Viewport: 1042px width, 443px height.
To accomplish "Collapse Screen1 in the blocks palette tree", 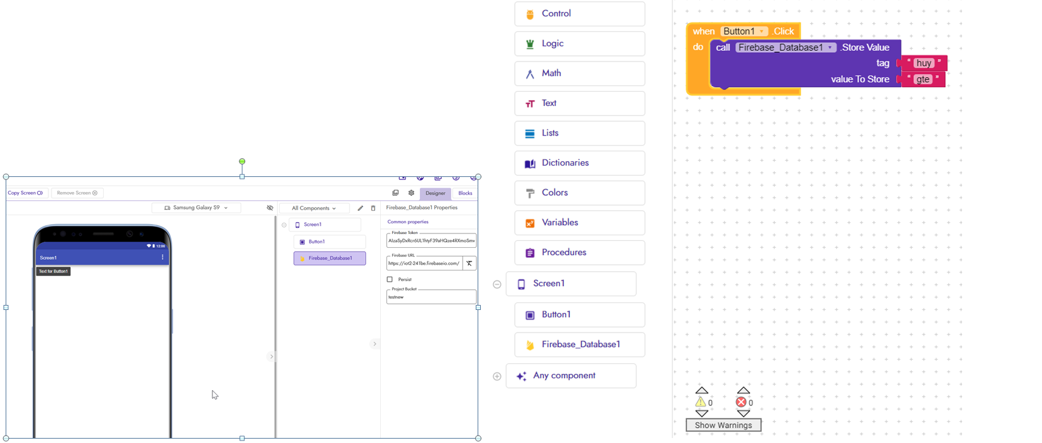I will (497, 284).
